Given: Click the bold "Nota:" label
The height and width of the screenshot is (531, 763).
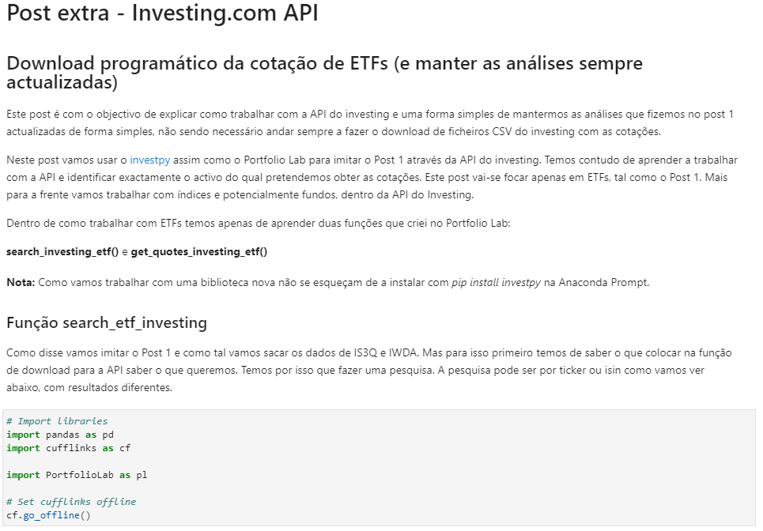Looking at the screenshot, I should [21, 282].
